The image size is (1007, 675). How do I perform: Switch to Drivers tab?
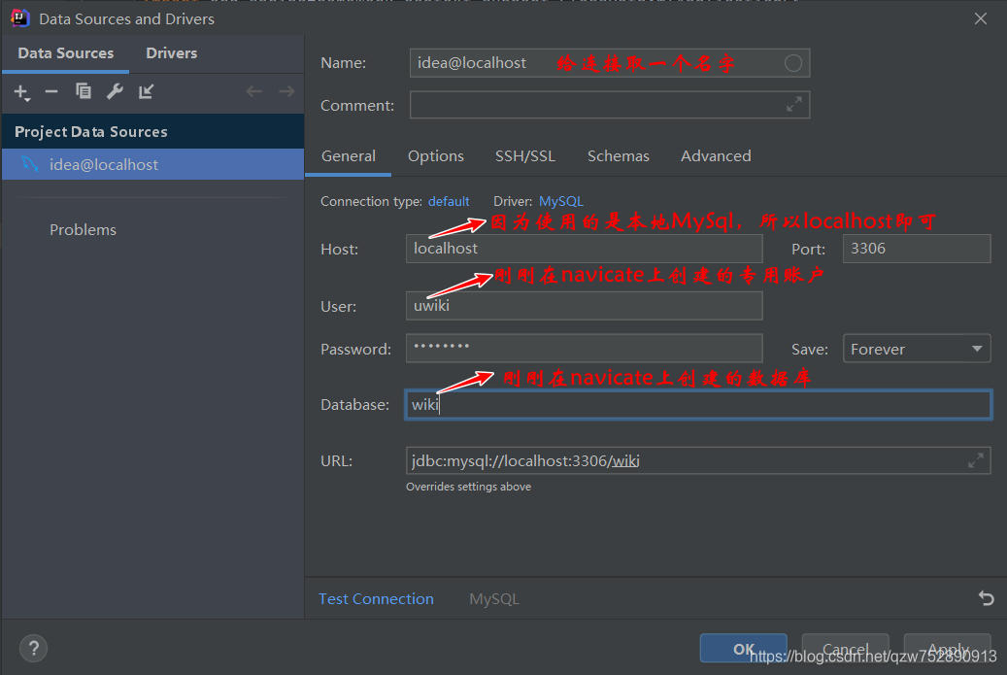click(x=172, y=53)
